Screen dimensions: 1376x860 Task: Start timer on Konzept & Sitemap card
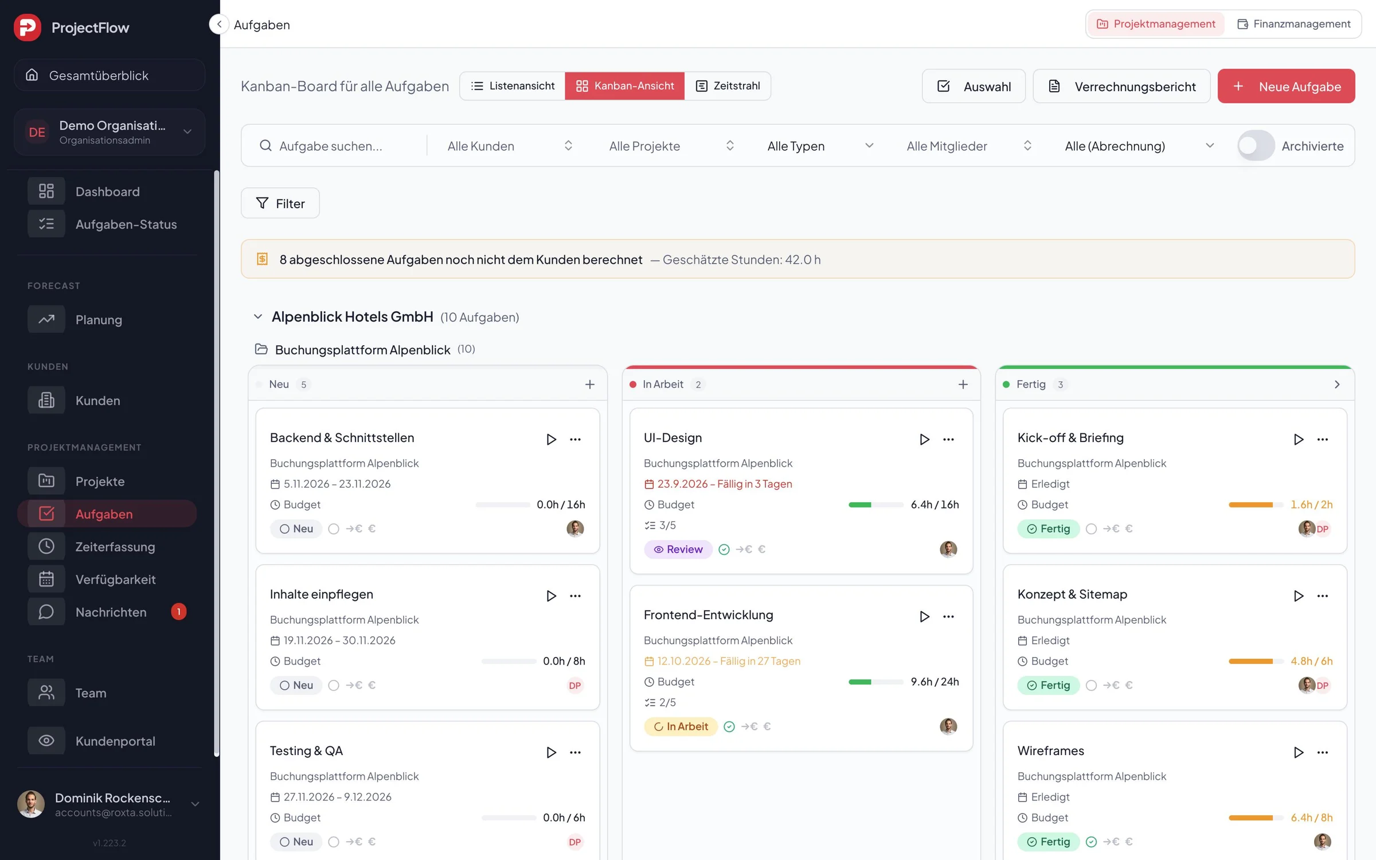pyautogui.click(x=1298, y=596)
